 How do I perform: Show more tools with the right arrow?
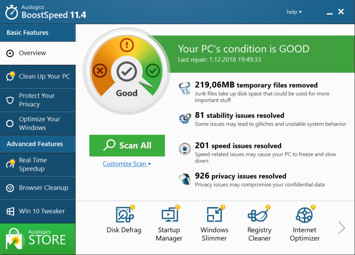tap(341, 228)
